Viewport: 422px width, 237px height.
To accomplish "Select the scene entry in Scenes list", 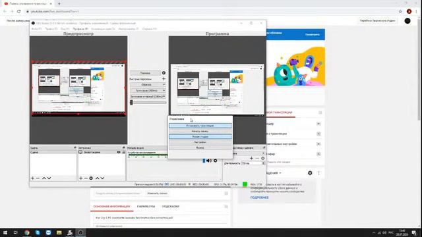I will tap(53, 152).
